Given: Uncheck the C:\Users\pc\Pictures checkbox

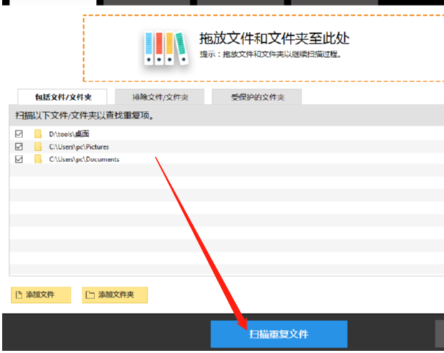Looking at the screenshot, I should [x=19, y=147].
